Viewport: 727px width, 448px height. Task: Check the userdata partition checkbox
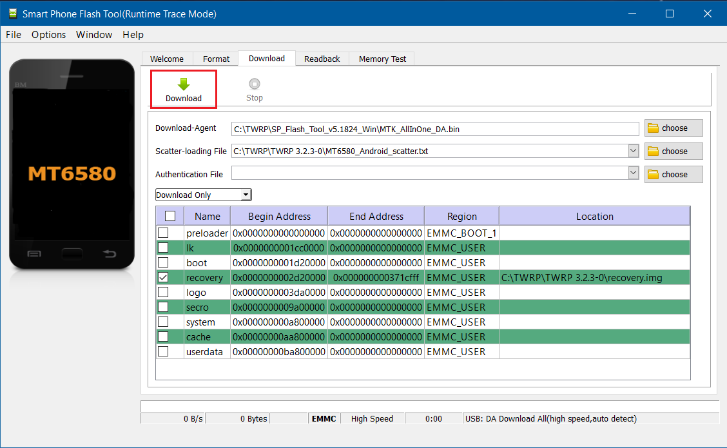(164, 351)
